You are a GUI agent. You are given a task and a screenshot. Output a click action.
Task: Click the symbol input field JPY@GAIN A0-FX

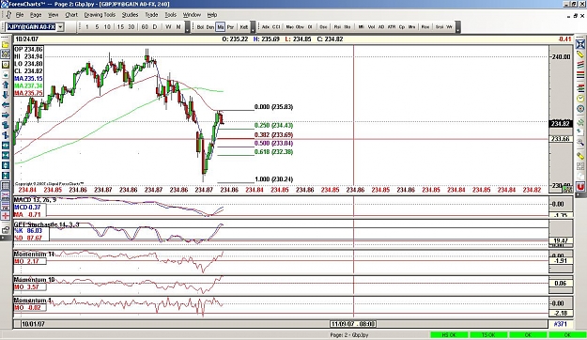(31, 27)
